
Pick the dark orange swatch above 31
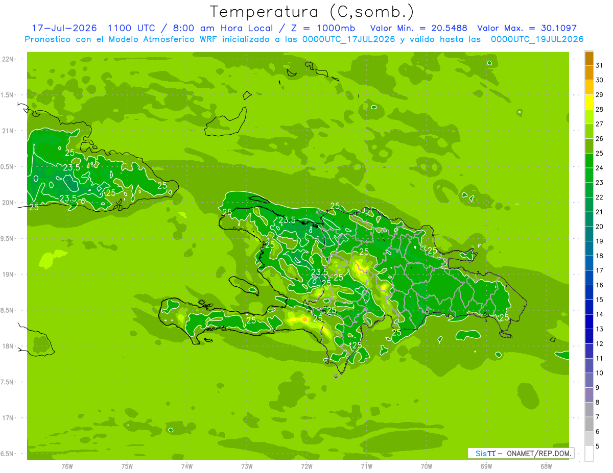pyautogui.click(x=589, y=58)
